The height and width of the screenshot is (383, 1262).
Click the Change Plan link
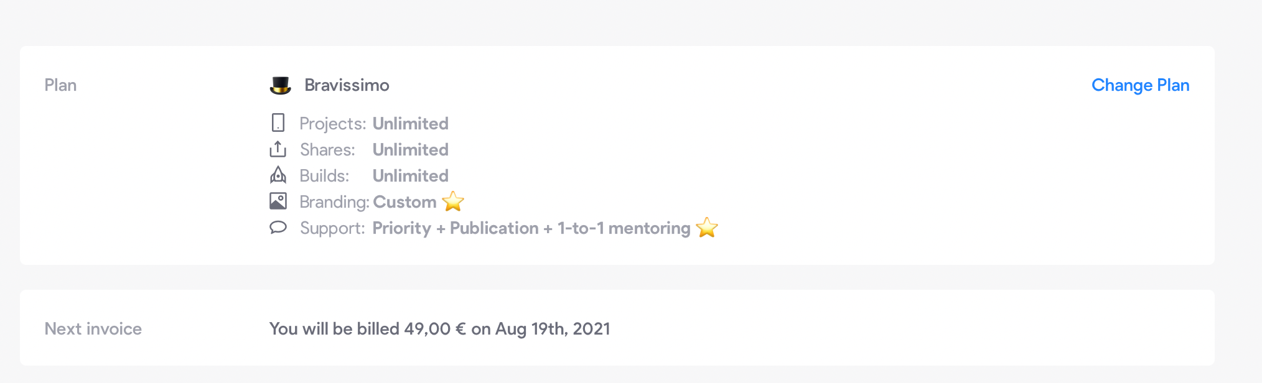click(x=1140, y=85)
